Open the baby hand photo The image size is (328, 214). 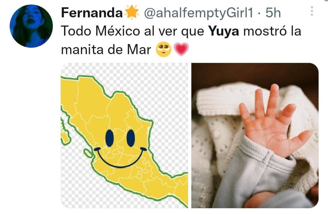[255, 136]
